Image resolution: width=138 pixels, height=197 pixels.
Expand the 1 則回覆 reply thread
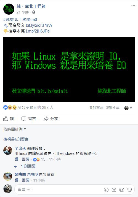pyautogui.click(x=28, y=166)
